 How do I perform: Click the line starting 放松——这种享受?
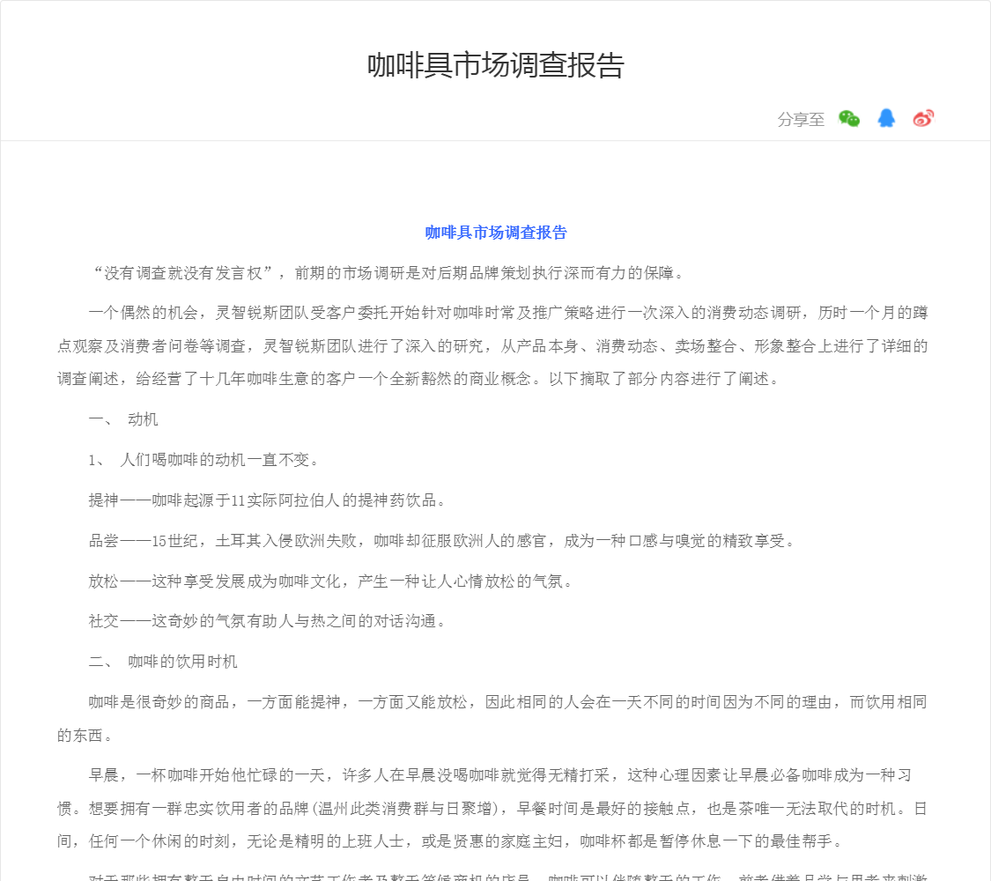(332, 581)
